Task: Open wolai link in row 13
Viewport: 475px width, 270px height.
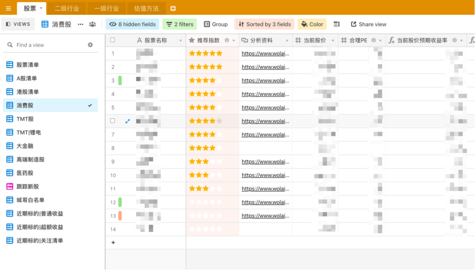Action: pos(265,216)
